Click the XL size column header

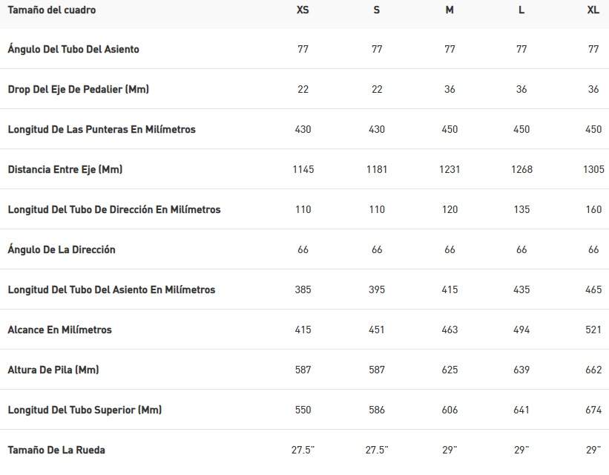(x=593, y=10)
